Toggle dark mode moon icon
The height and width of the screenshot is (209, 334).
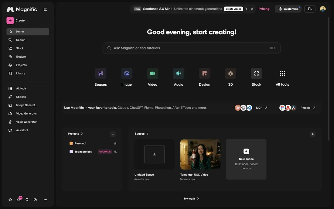[x=27, y=200]
